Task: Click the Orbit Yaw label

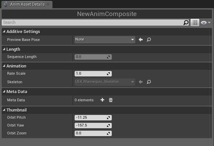Action: tap(16, 125)
